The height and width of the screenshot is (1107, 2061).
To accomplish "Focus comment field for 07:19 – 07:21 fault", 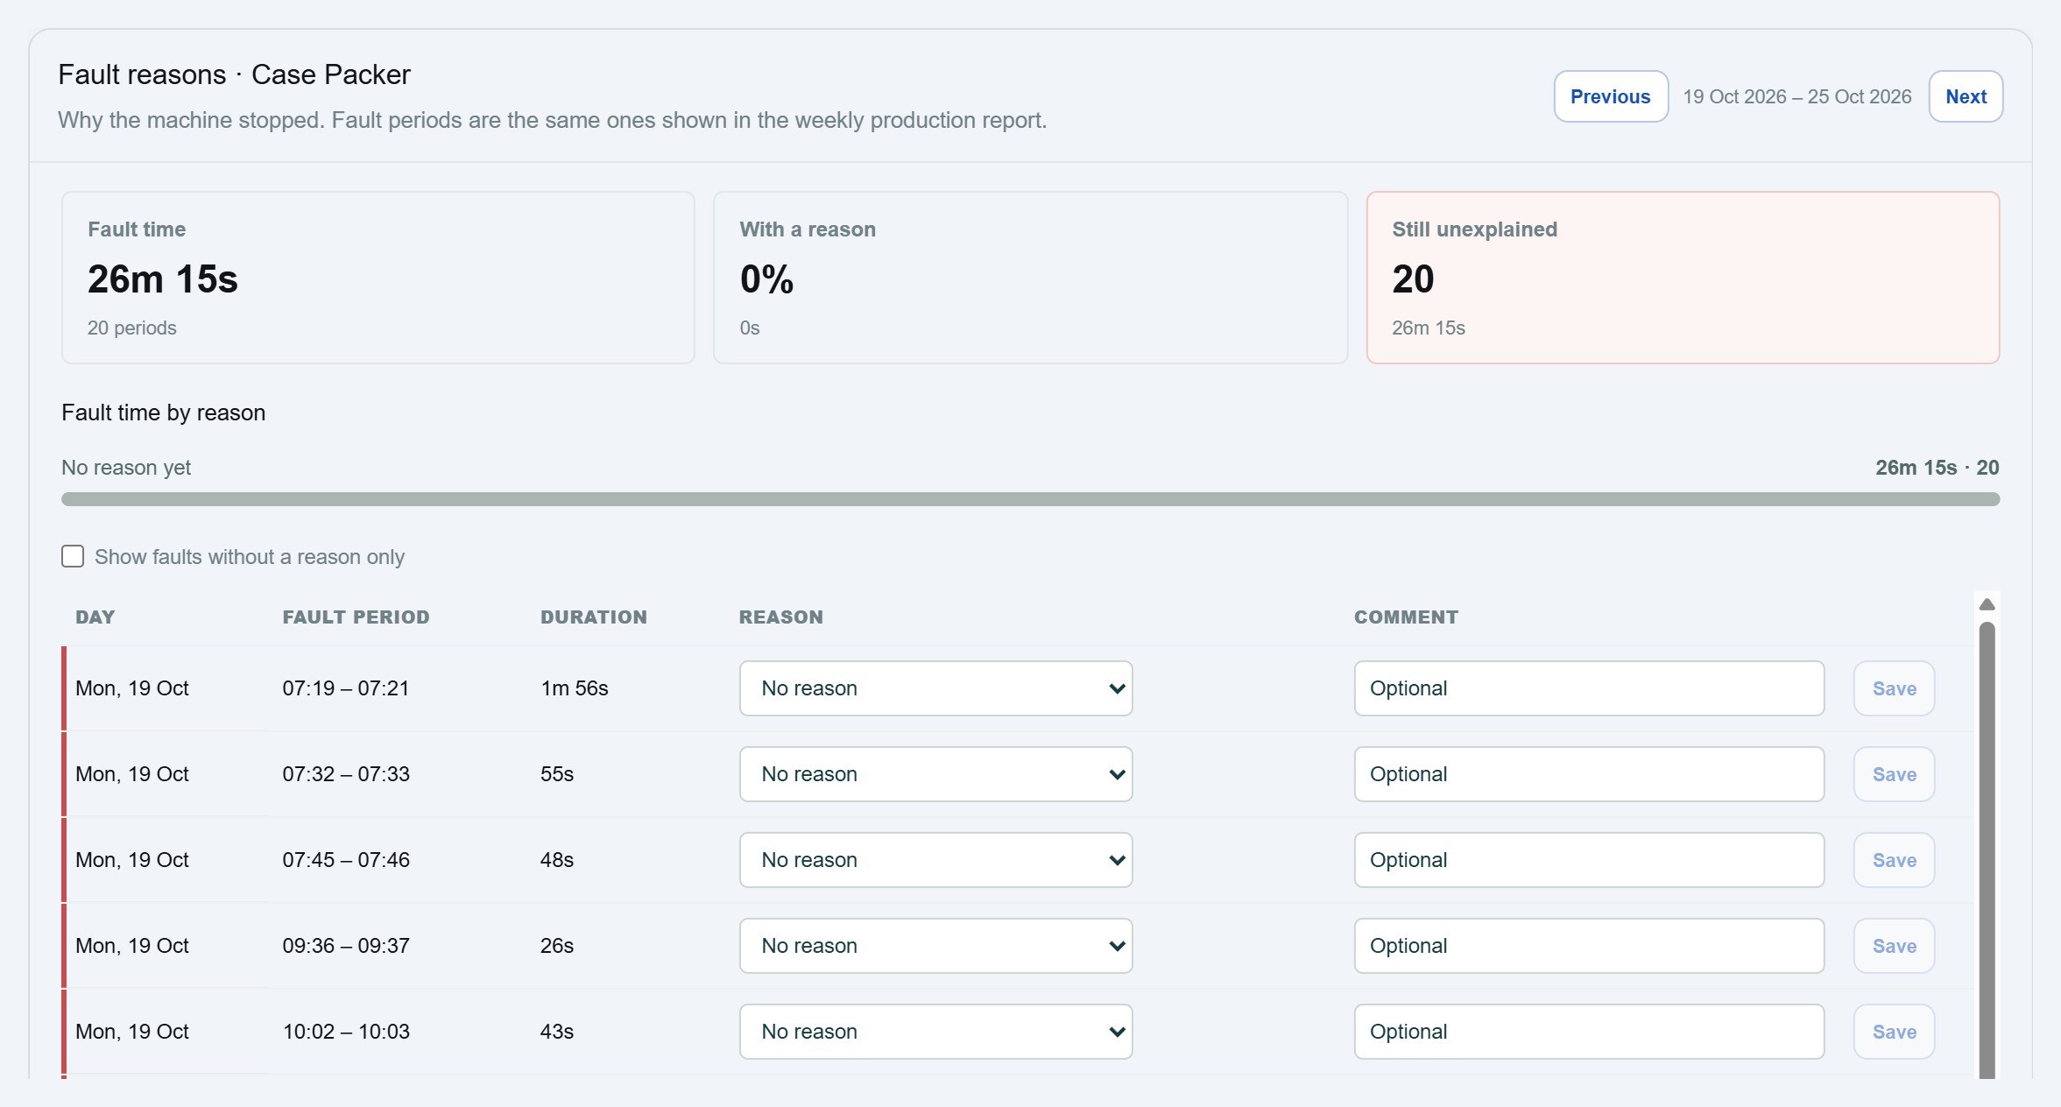I will 1589,688.
